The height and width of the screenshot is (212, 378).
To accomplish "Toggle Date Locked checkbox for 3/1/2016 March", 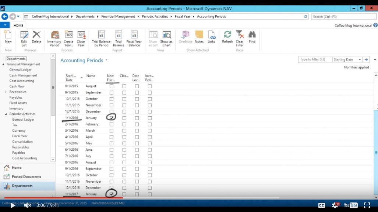I will [137, 131].
